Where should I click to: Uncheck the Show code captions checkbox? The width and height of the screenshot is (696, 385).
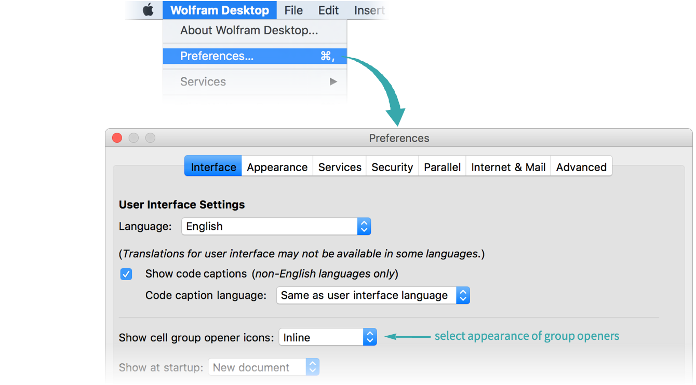click(126, 274)
